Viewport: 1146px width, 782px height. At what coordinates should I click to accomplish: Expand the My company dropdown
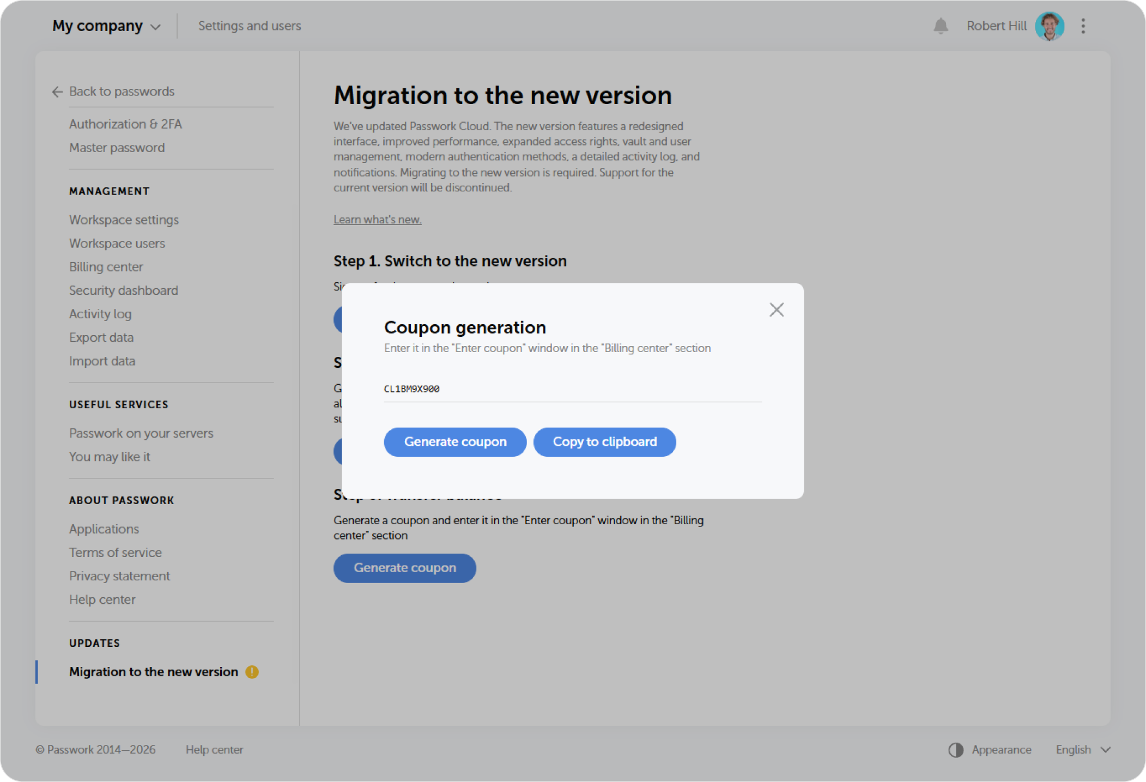pyautogui.click(x=106, y=26)
